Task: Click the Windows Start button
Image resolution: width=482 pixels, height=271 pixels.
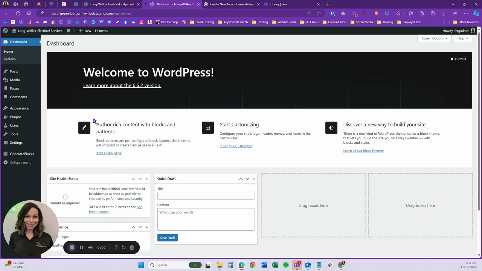Action: click(x=141, y=265)
